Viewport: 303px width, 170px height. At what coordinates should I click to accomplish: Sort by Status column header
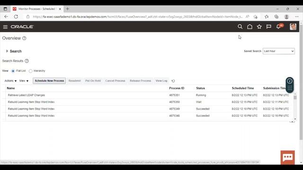(x=200, y=88)
